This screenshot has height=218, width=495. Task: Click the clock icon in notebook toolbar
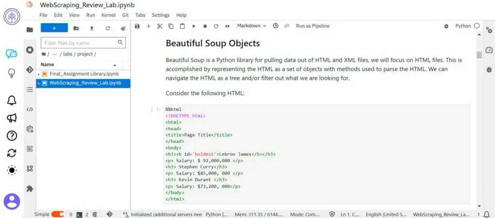[276, 26]
